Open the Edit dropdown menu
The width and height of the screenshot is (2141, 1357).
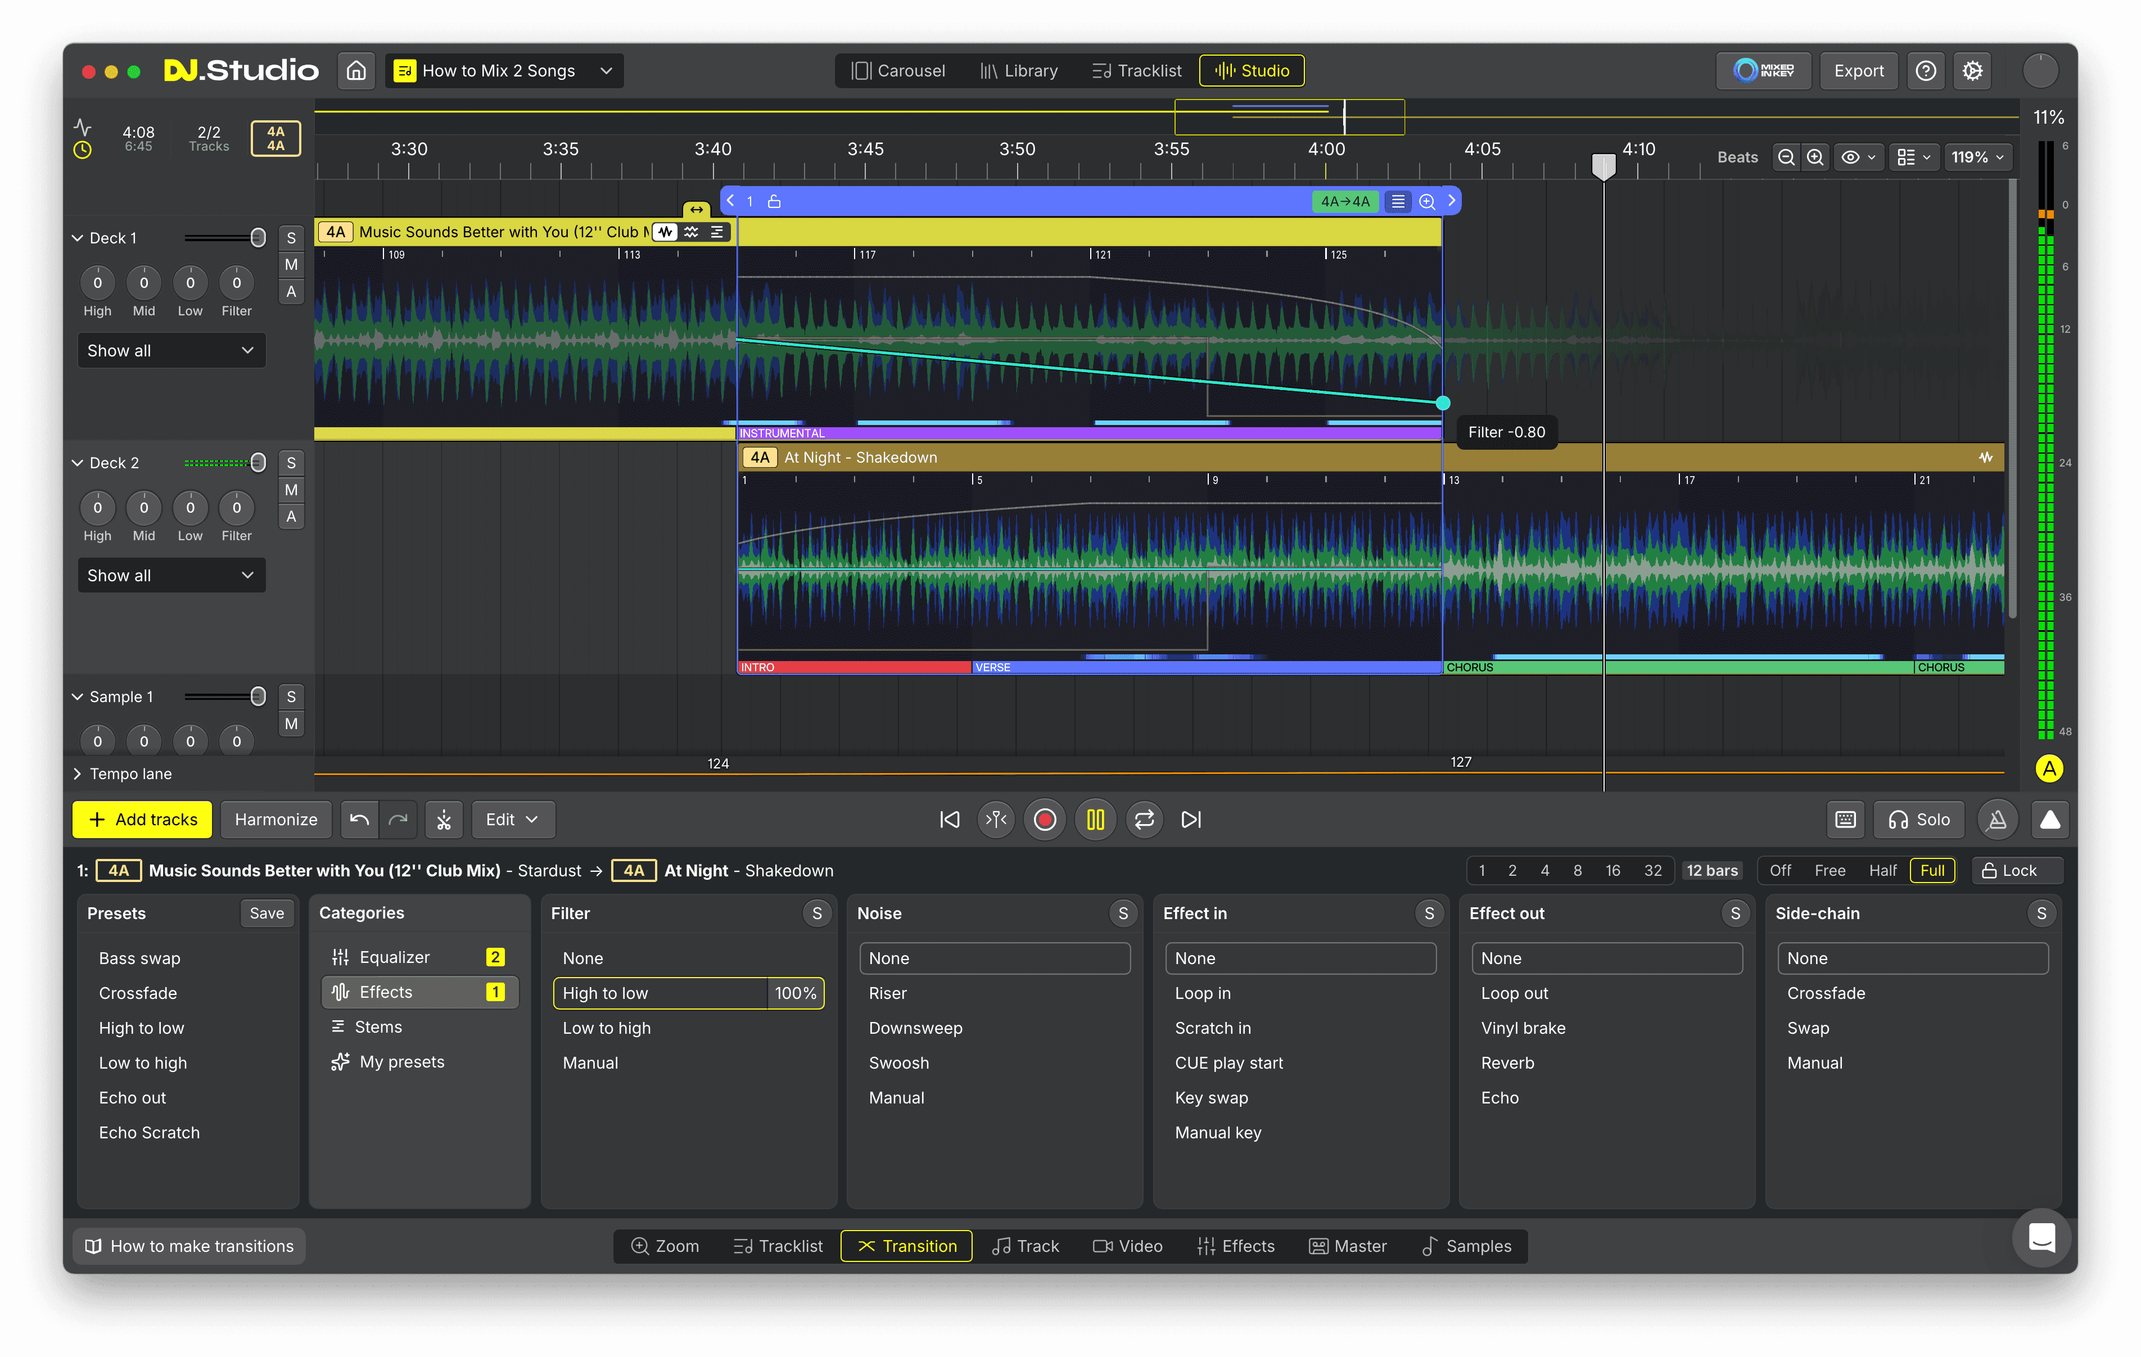[512, 819]
